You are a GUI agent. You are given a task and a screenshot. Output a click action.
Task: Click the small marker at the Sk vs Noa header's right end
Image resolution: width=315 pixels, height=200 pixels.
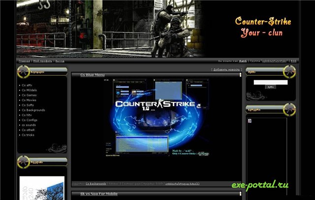click(240, 194)
